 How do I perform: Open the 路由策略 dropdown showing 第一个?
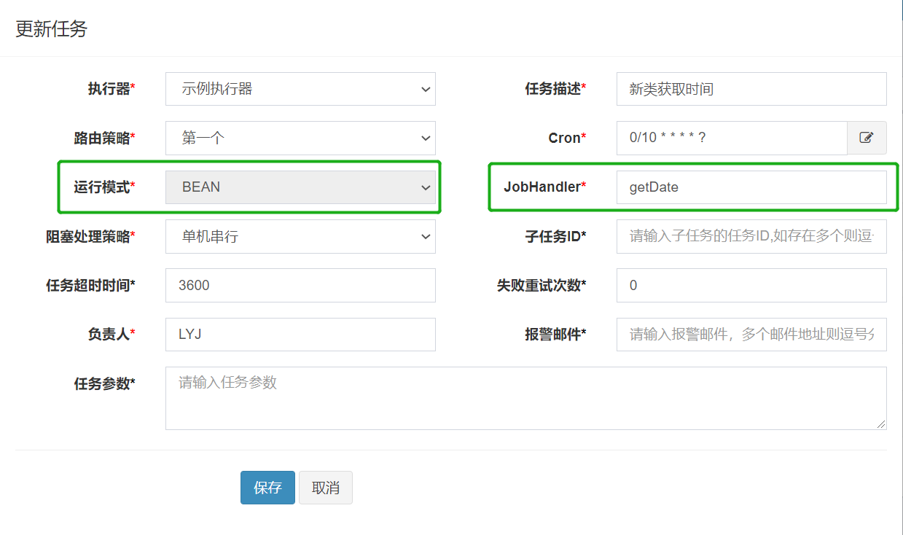point(300,138)
